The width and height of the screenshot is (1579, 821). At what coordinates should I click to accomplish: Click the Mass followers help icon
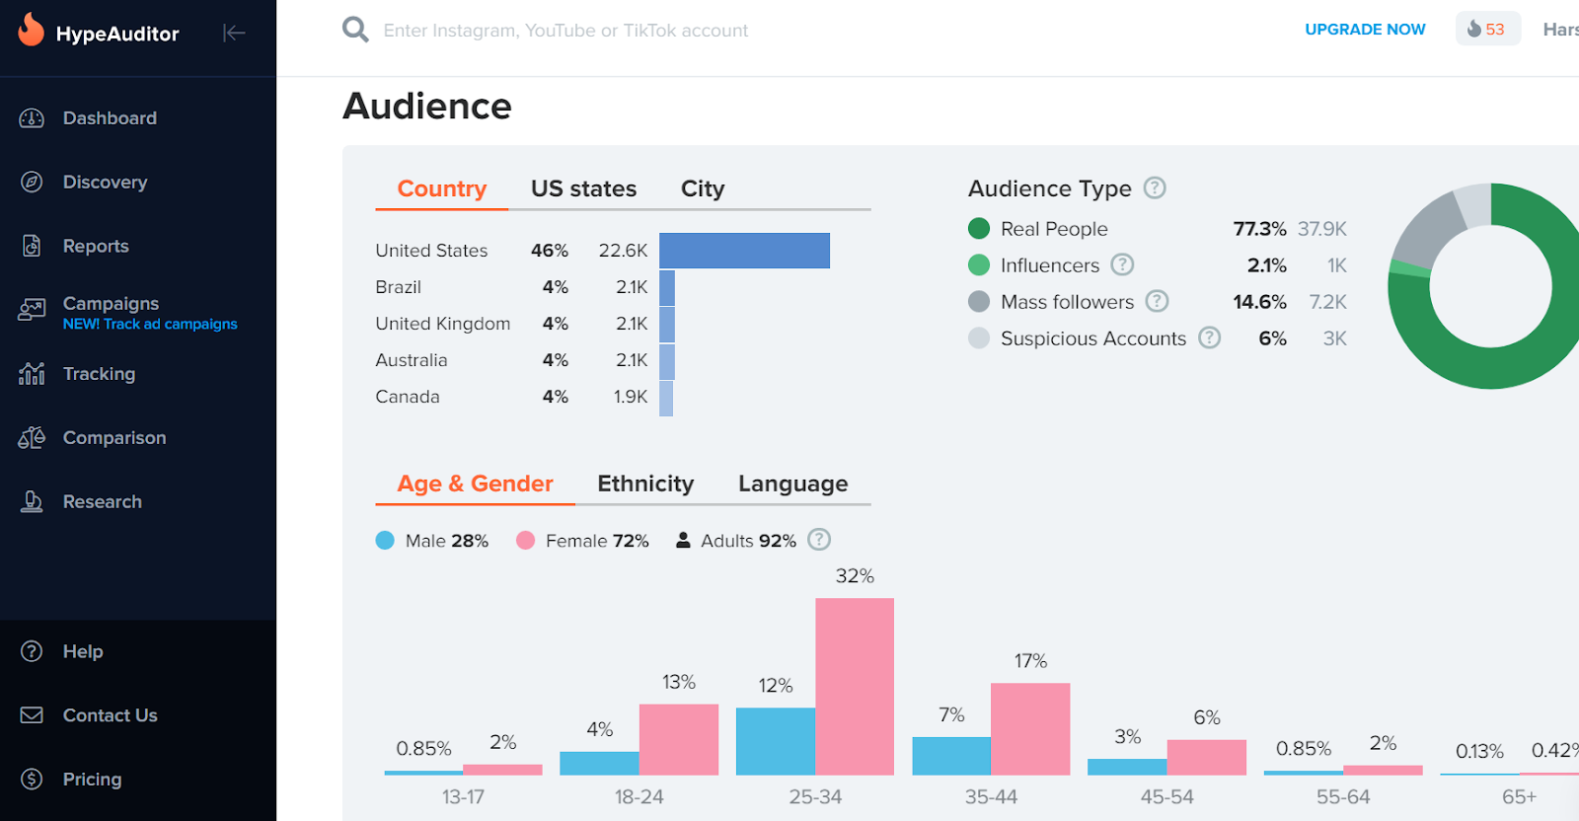pyautogui.click(x=1157, y=301)
